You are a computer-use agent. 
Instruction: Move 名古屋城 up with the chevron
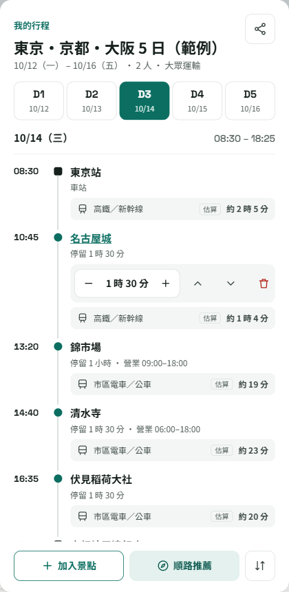pyautogui.click(x=197, y=284)
